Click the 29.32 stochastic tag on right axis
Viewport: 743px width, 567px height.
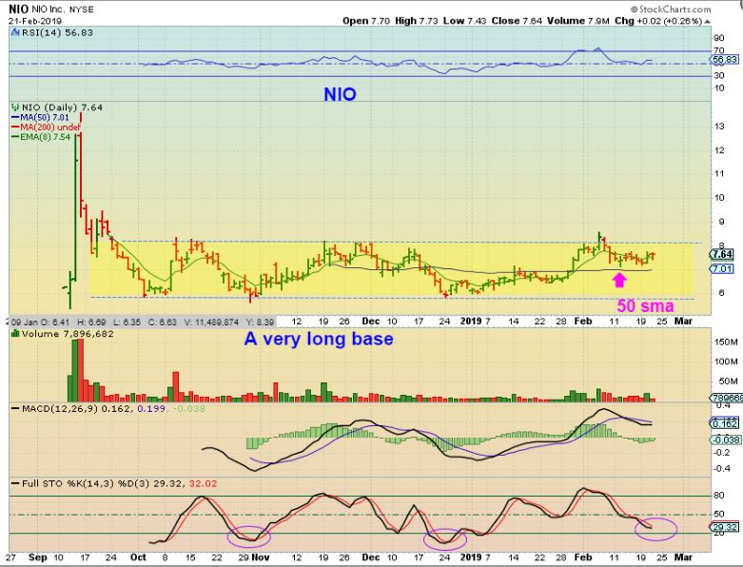coord(725,528)
